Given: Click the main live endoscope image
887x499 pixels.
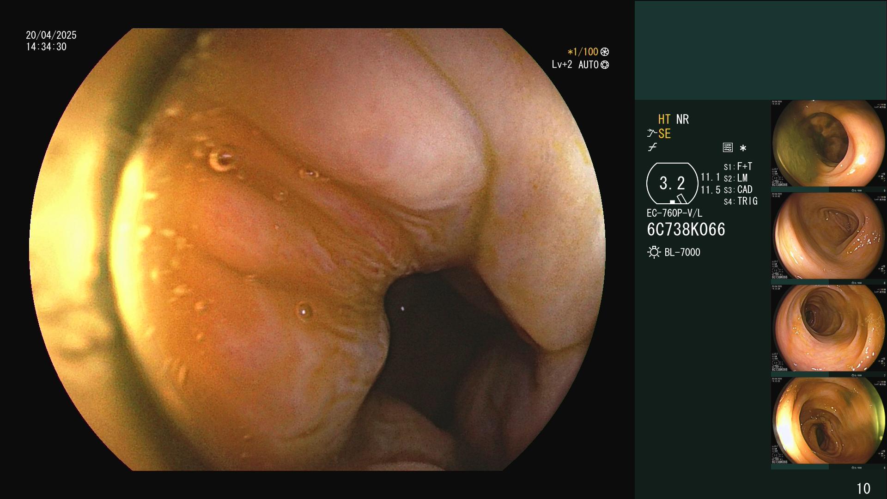Looking at the screenshot, I should pos(317,249).
